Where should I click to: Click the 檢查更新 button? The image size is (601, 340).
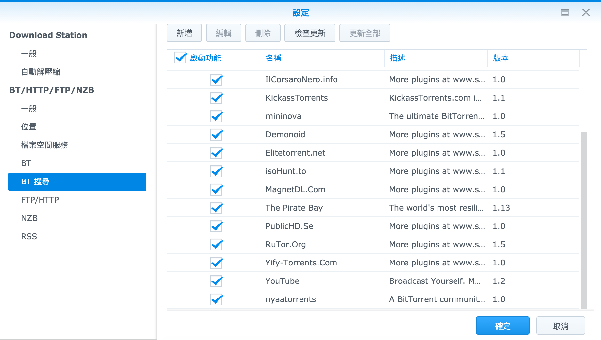pos(310,33)
